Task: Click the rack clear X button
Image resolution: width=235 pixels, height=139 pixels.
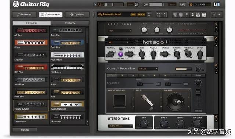Action: coord(214,15)
